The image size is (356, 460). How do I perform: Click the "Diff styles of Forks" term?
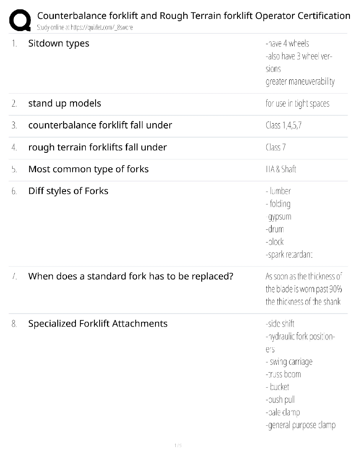click(68, 191)
